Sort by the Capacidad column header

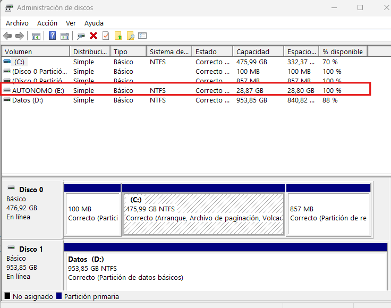coord(258,52)
